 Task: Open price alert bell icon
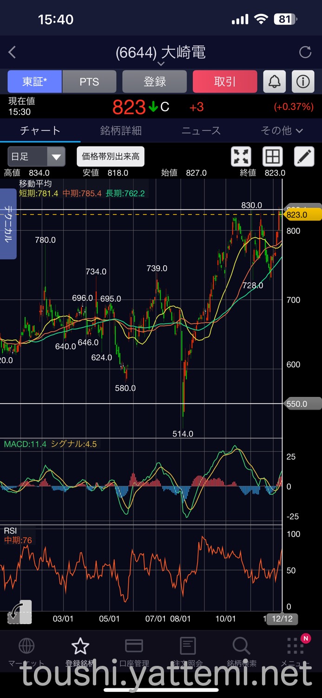(x=275, y=82)
